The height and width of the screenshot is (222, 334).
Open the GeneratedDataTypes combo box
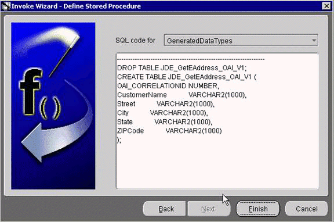241,40
